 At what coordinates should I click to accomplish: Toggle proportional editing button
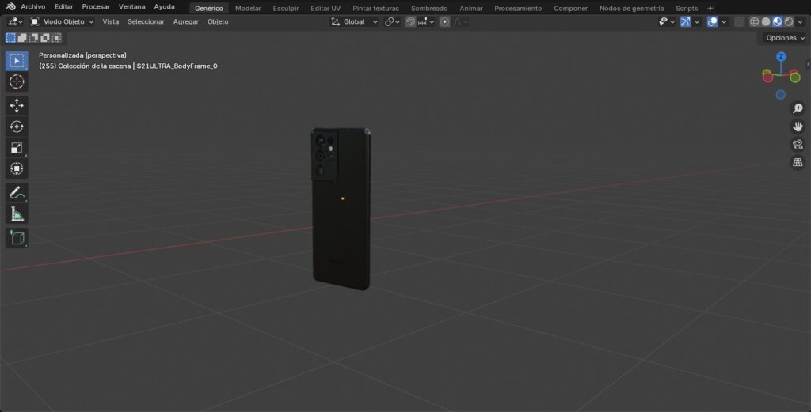point(444,21)
